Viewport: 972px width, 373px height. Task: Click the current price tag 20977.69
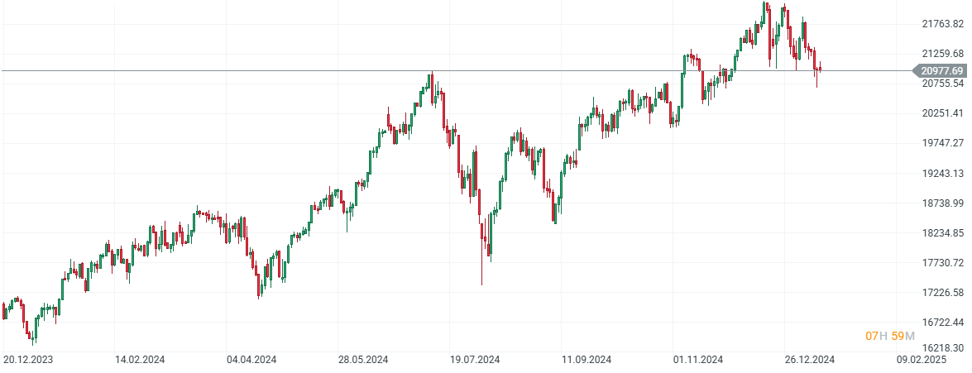pyautogui.click(x=942, y=71)
